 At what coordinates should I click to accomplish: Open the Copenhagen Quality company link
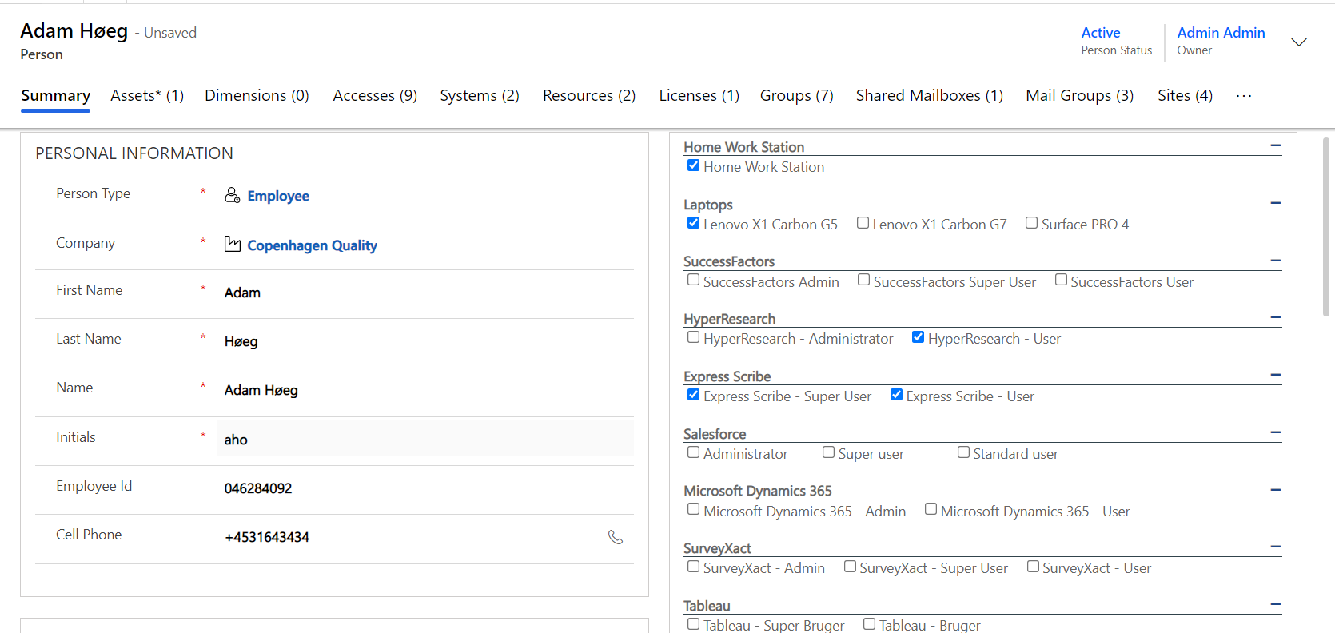click(x=312, y=245)
